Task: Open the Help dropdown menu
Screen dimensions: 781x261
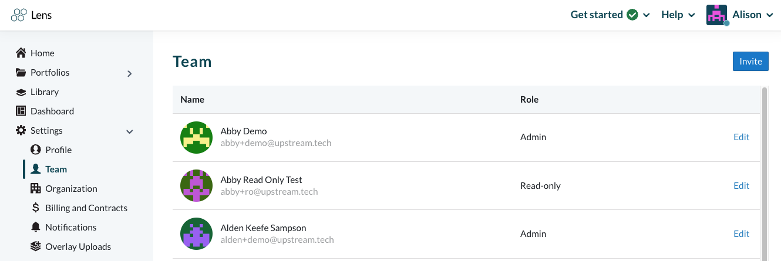Action: 678,15
